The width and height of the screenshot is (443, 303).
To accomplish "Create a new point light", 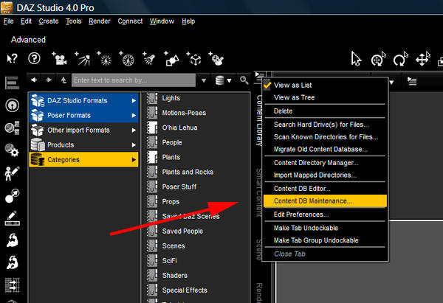I will pyautogui.click(x=105, y=59).
